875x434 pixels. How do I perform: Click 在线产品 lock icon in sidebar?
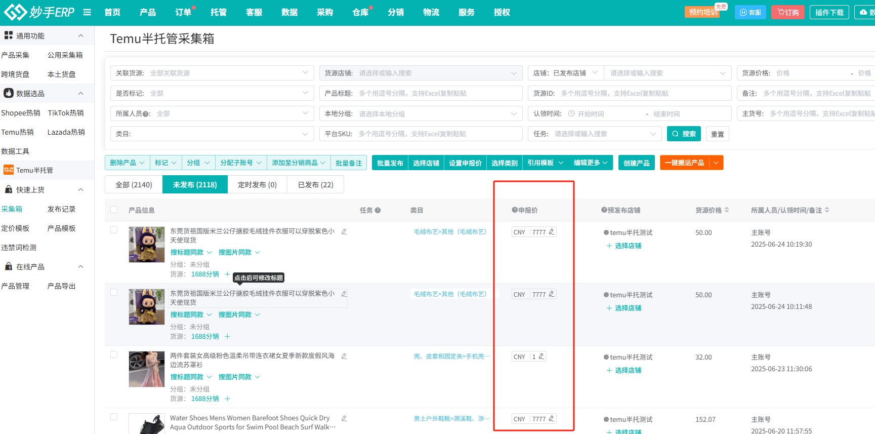point(9,266)
